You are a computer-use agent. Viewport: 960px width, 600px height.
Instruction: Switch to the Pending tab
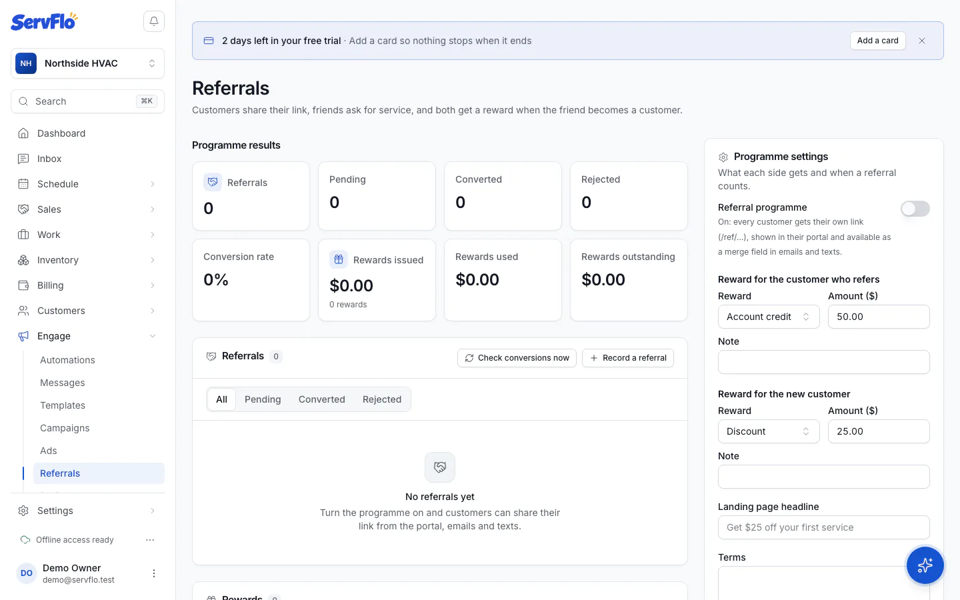(x=263, y=399)
